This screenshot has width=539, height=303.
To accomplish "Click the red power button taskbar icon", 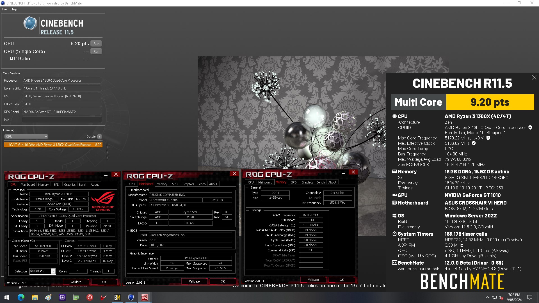I will coord(90,297).
